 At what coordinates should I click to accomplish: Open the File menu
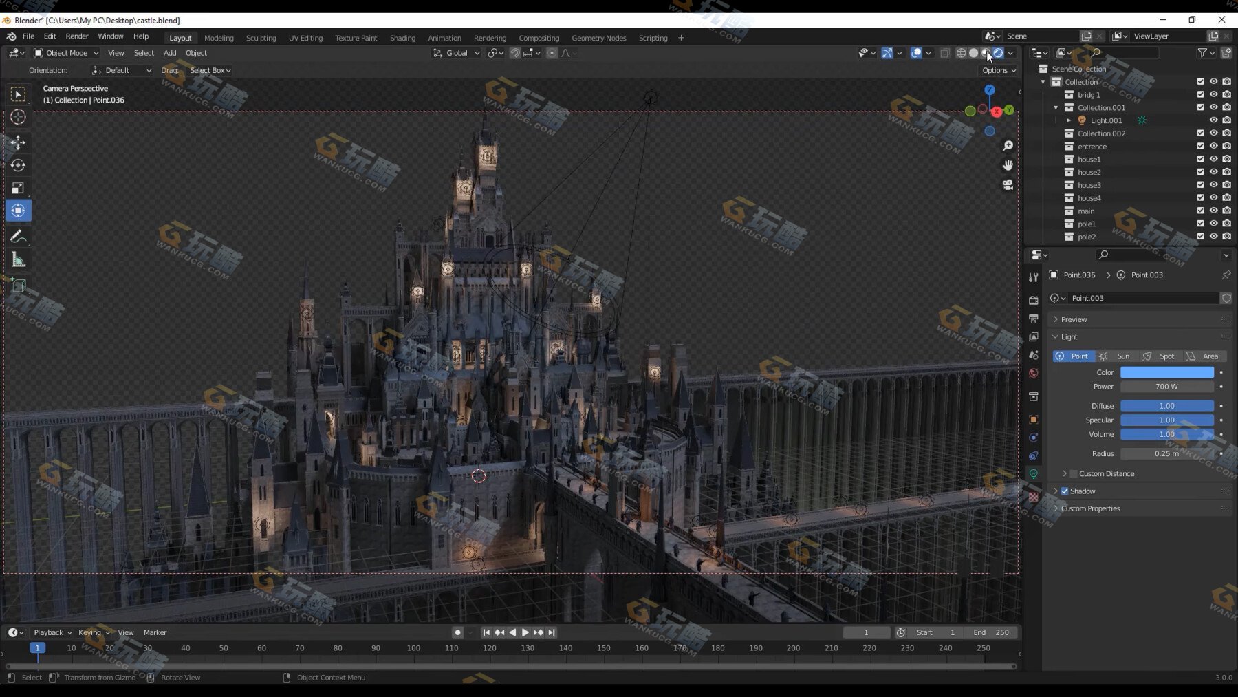[x=28, y=36]
